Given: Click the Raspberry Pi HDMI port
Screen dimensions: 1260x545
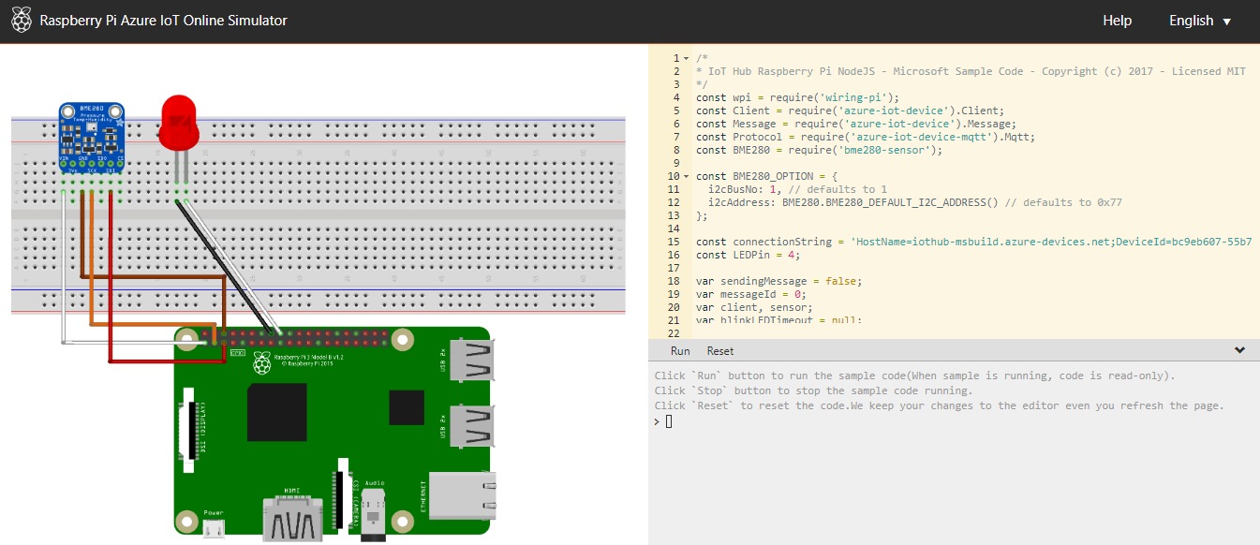Looking at the screenshot, I should pyautogui.click(x=293, y=518).
